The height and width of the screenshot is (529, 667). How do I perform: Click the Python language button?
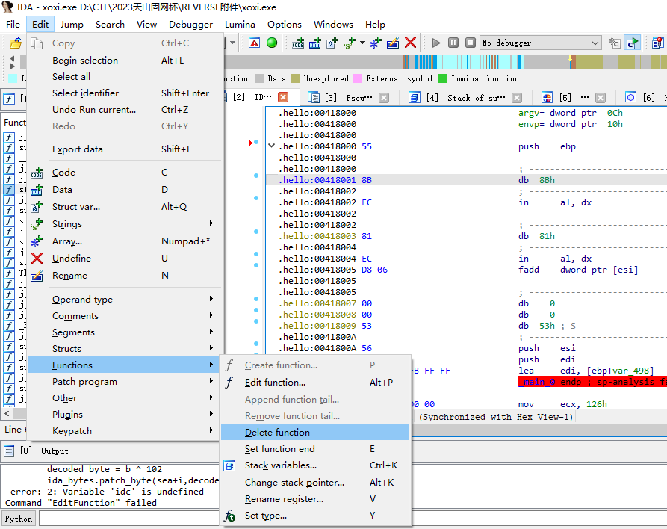[x=19, y=519]
